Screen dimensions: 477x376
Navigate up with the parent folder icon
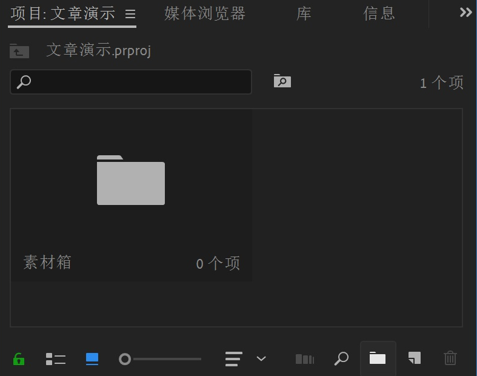tap(19, 50)
